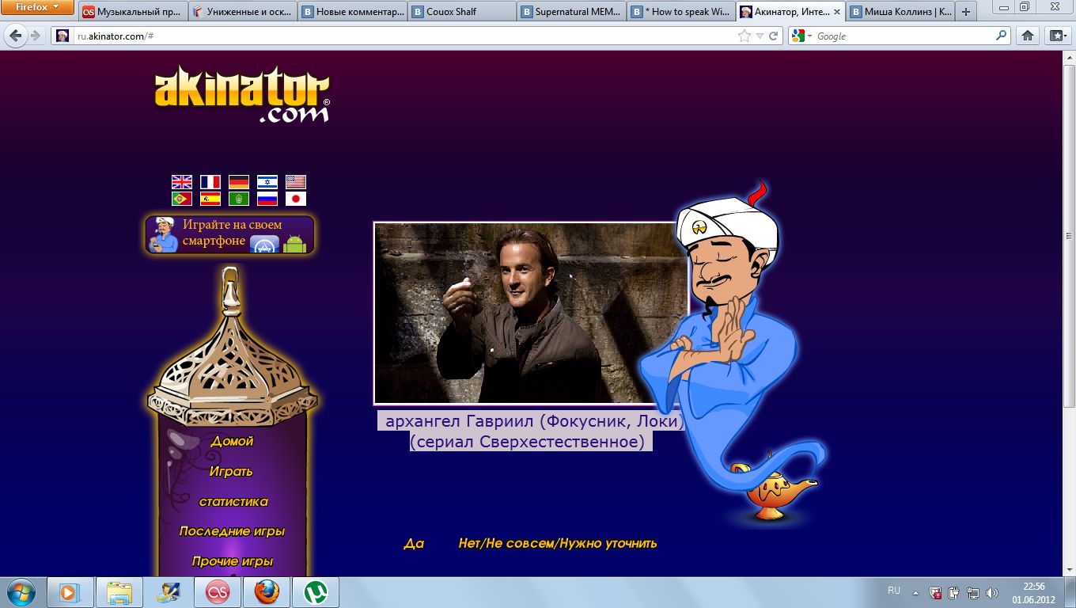Open статистика in the side menu
The image size is (1076, 608).
[233, 501]
